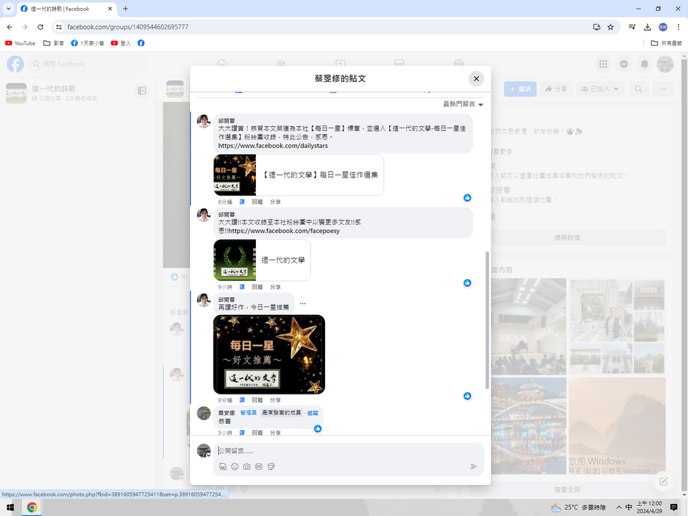Screen dimensions: 688x516
Task: Attach a photo using the camera icon
Action: tap(247, 466)
